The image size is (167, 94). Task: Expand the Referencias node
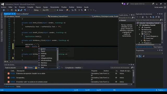[x=139, y=30]
